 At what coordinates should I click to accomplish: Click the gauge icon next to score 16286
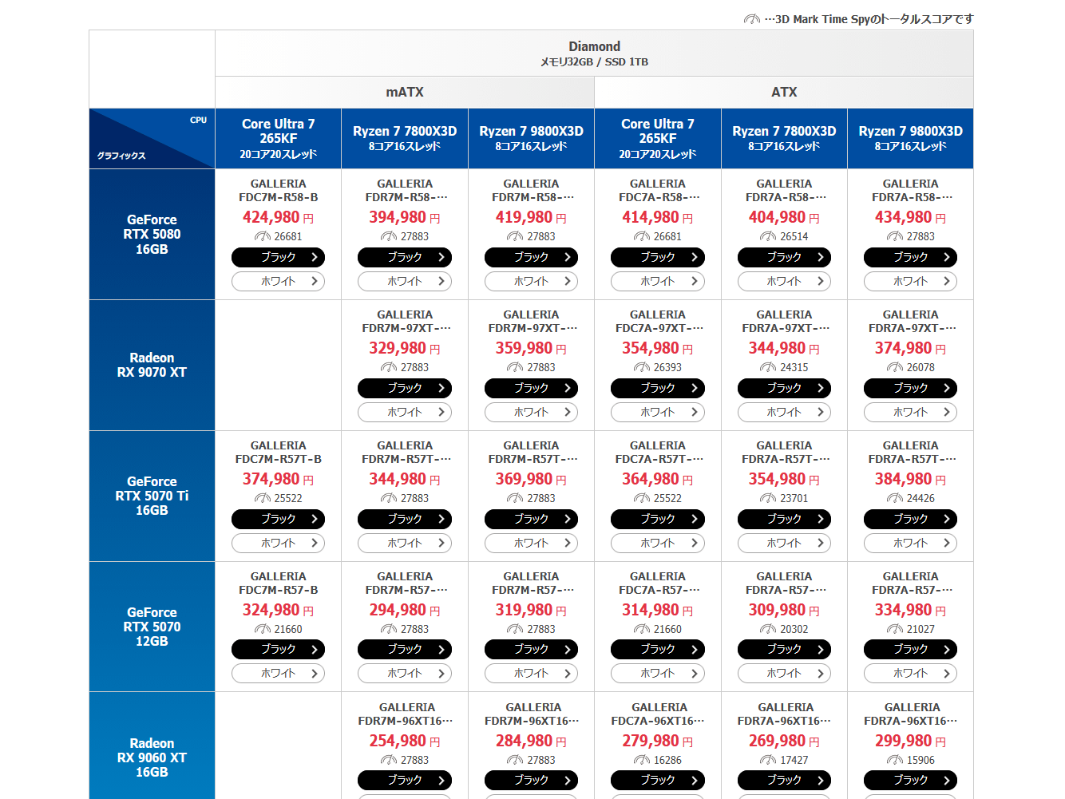pos(642,760)
